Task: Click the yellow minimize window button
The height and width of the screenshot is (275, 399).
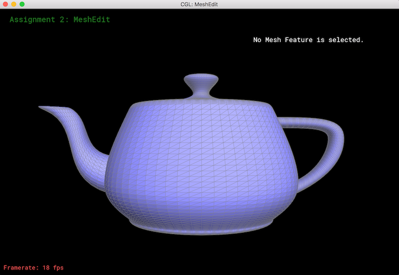Action: pyautogui.click(x=14, y=4)
